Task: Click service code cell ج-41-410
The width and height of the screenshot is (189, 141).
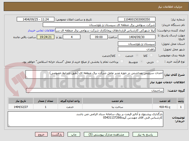Action: tap(165, 107)
